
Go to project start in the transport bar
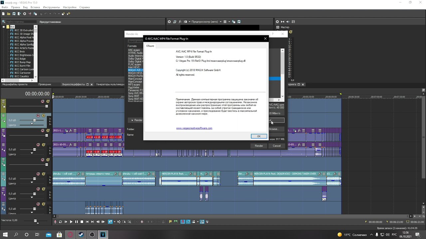[x=87, y=222]
